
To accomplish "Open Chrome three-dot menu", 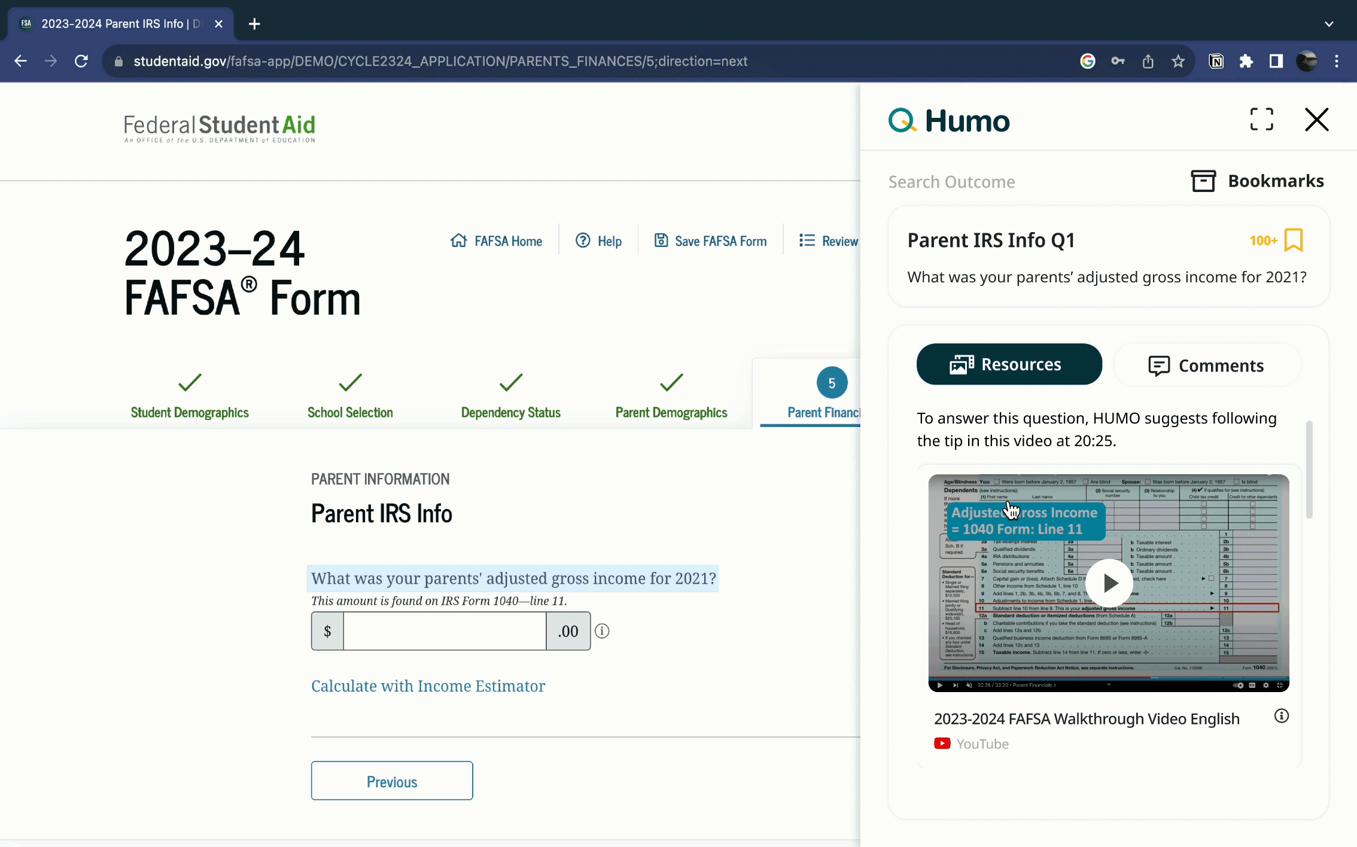I will (1337, 61).
